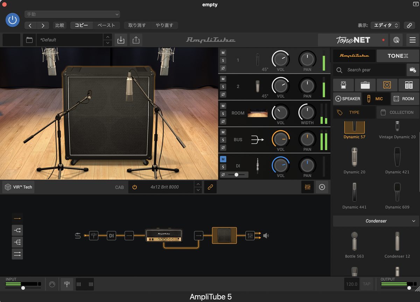Show stompbox gear category icon
Viewport: 420px width, 302px height.
(343, 85)
